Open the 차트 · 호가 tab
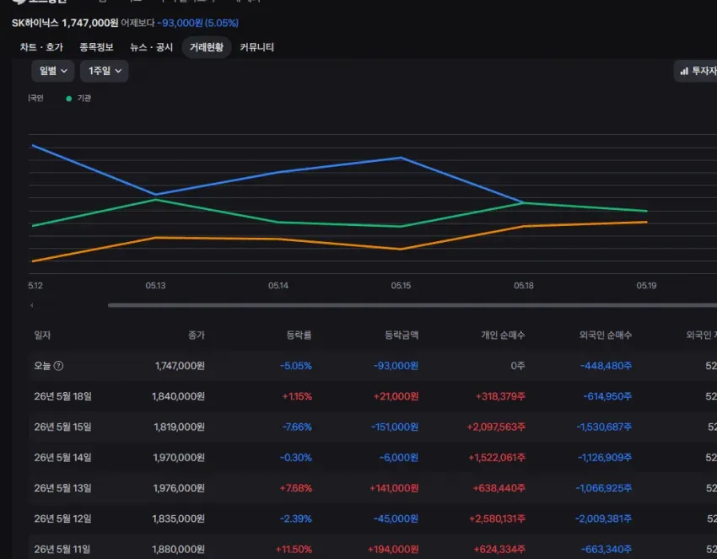Image resolution: width=717 pixels, height=559 pixels. point(41,47)
